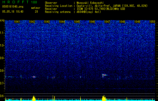Click the date stamp 05.05.16 10:40
The height and width of the screenshot is (101, 158).
point(13,12)
